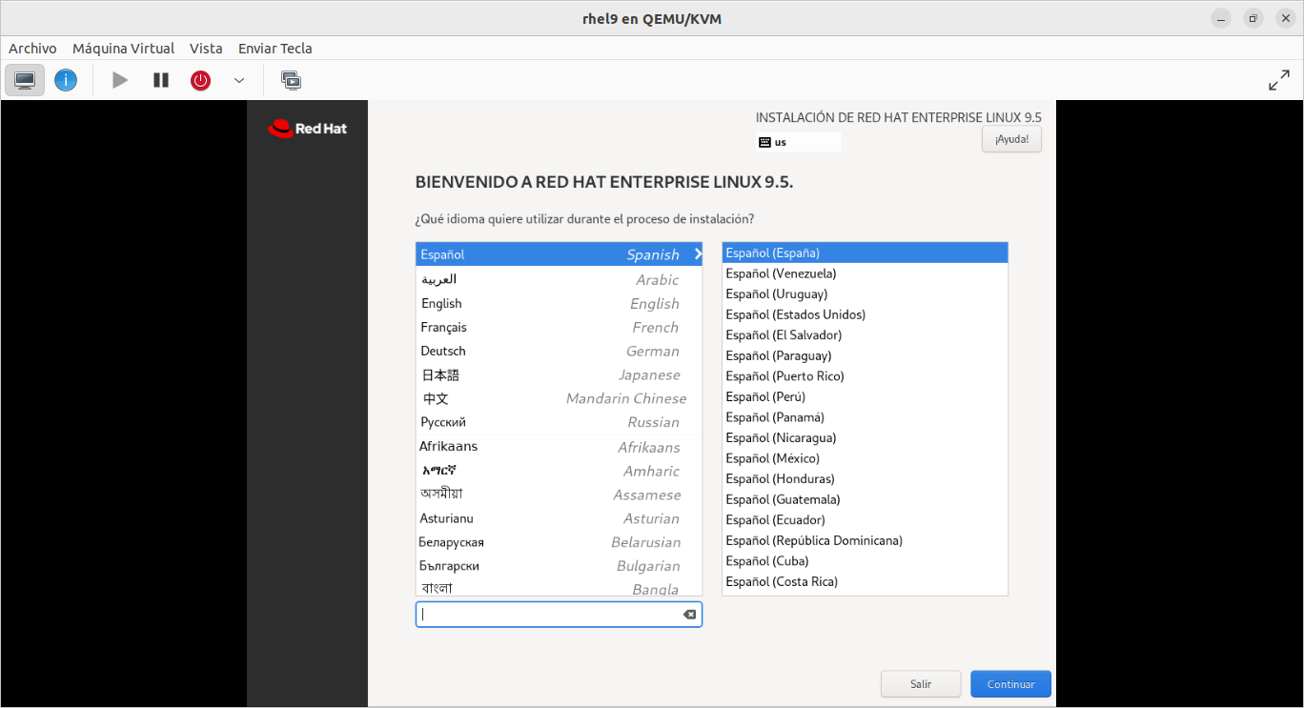Choose Español (Cuba) locale
The width and height of the screenshot is (1304, 708).
pyautogui.click(x=865, y=560)
